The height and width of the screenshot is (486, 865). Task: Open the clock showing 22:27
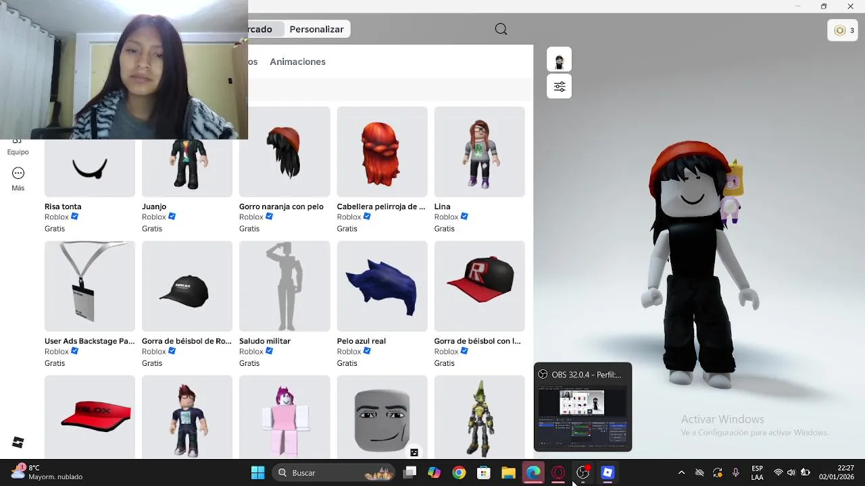(x=837, y=472)
